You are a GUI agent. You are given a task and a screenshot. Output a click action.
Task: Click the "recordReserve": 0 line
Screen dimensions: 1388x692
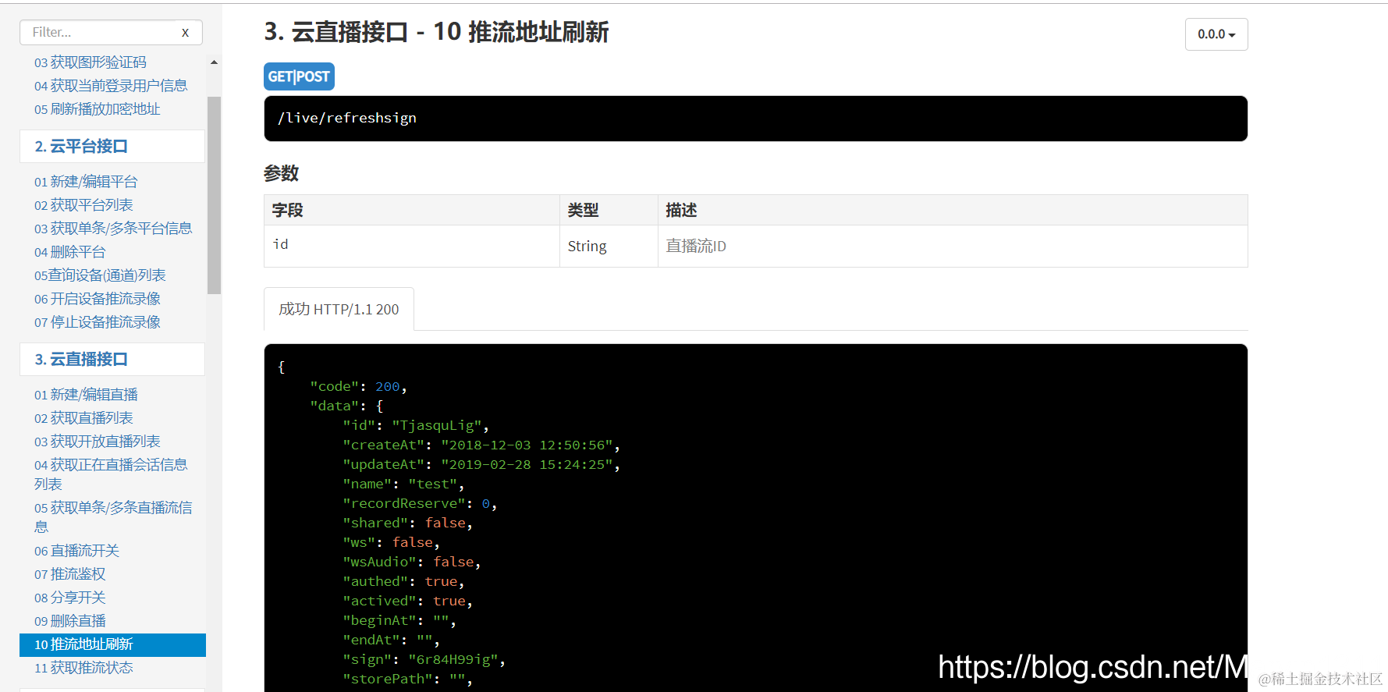point(420,503)
